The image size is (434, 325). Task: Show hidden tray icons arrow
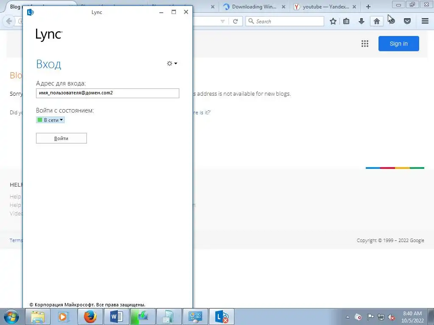click(348, 317)
